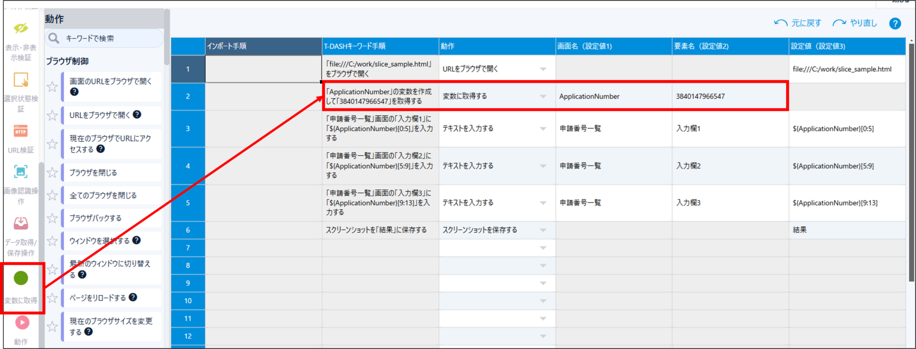Select row number 2 header
This screenshot has height=349, width=916.
pyautogui.click(x=188, y=96)
